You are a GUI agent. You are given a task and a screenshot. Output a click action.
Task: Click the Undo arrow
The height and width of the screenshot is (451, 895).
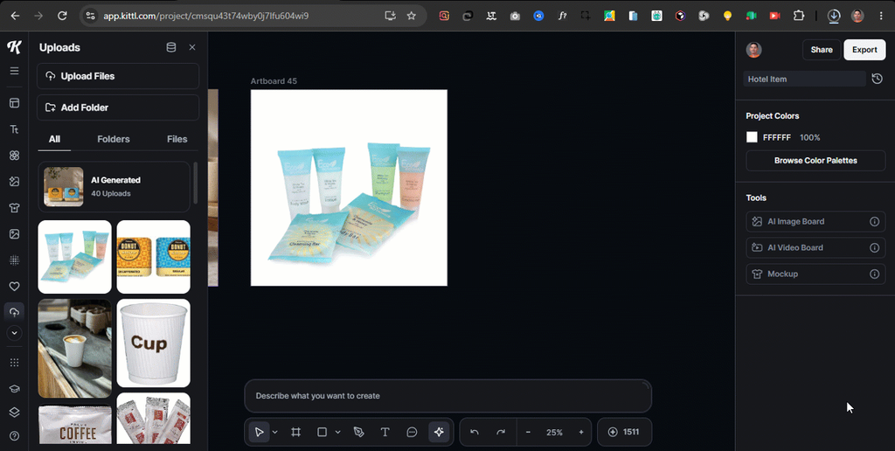475,432
